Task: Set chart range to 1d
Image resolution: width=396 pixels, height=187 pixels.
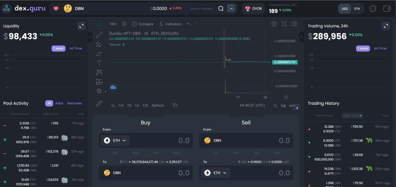Action: coord(137,105)
